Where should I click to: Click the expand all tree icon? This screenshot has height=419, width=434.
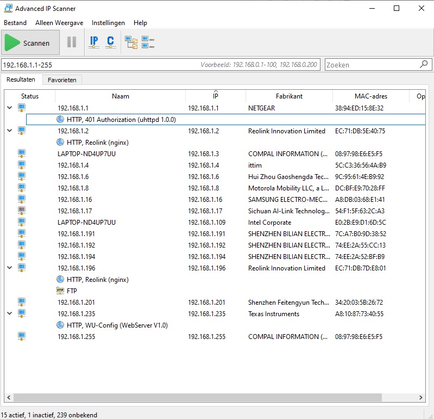pyautogui.click(x=131, y=42)
